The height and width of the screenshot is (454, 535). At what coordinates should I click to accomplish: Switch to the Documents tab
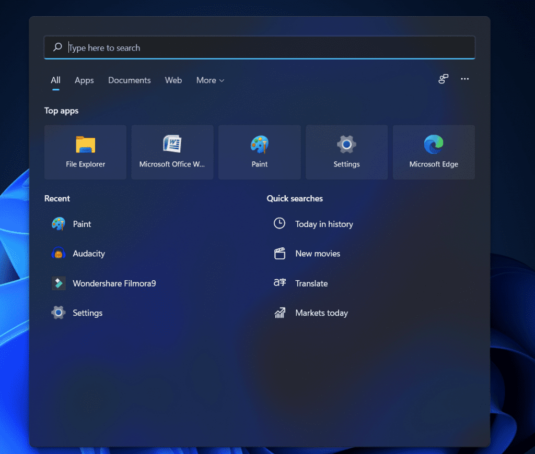click(x=129, y=80)
